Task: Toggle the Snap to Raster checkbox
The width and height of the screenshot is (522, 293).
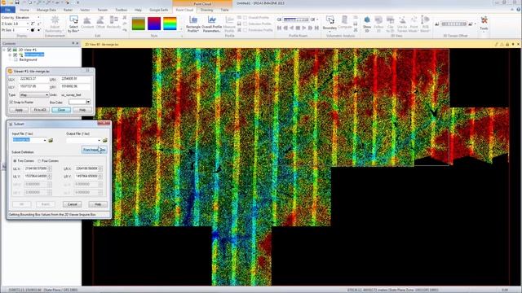Action: click(11, 103)
